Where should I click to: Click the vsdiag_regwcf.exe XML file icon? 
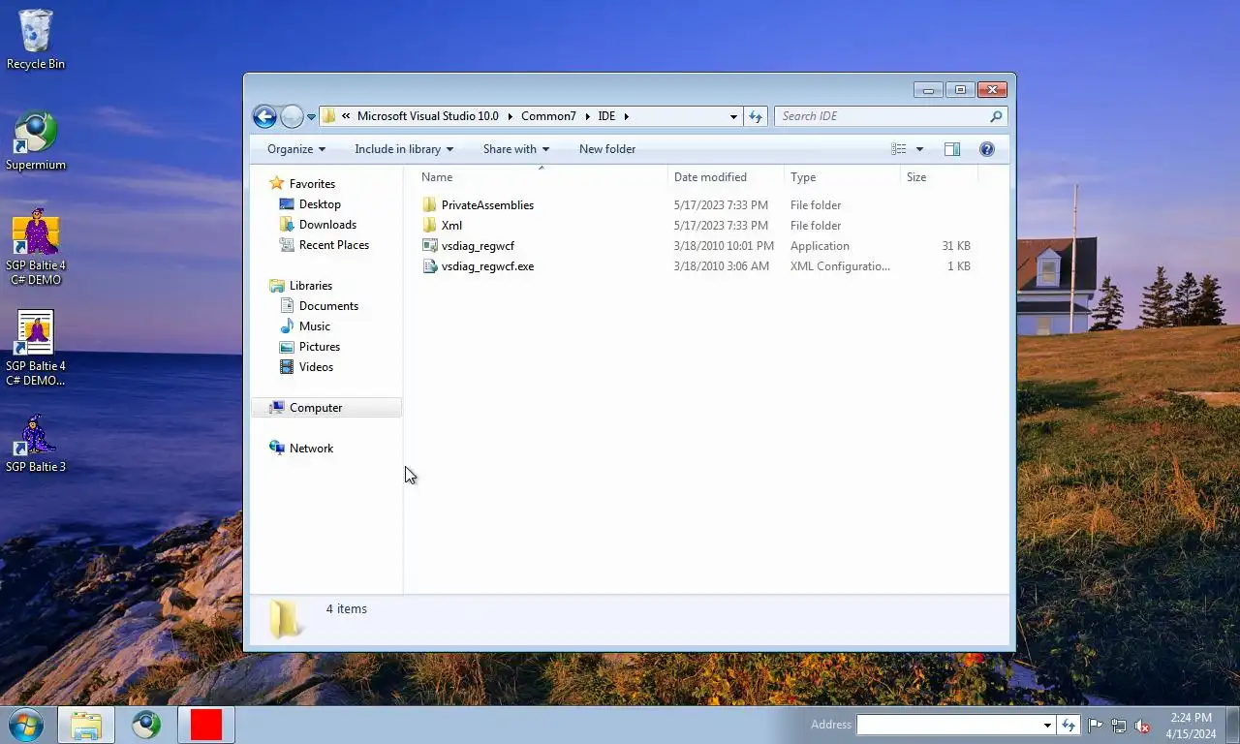coord(430,266)
